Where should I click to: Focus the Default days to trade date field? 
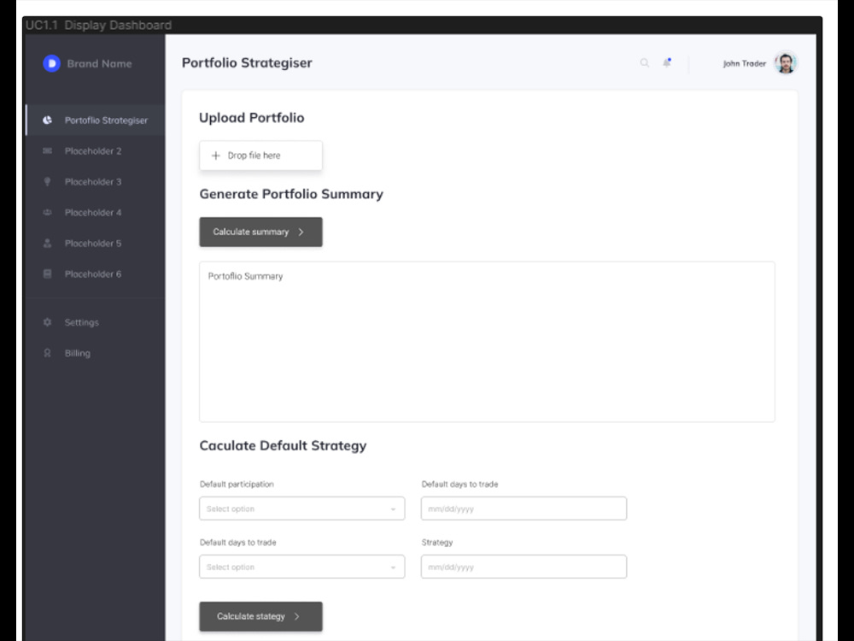pos(524,509)
